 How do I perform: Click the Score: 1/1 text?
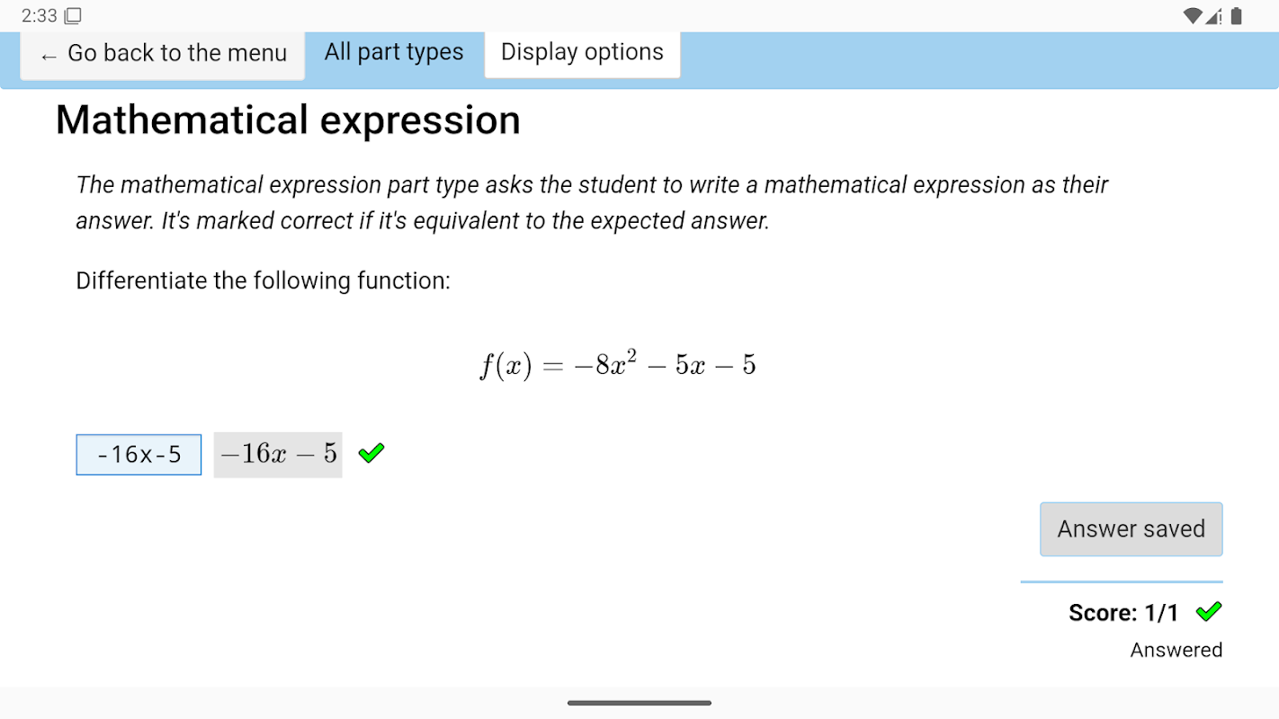click(x=1123, y=613)
